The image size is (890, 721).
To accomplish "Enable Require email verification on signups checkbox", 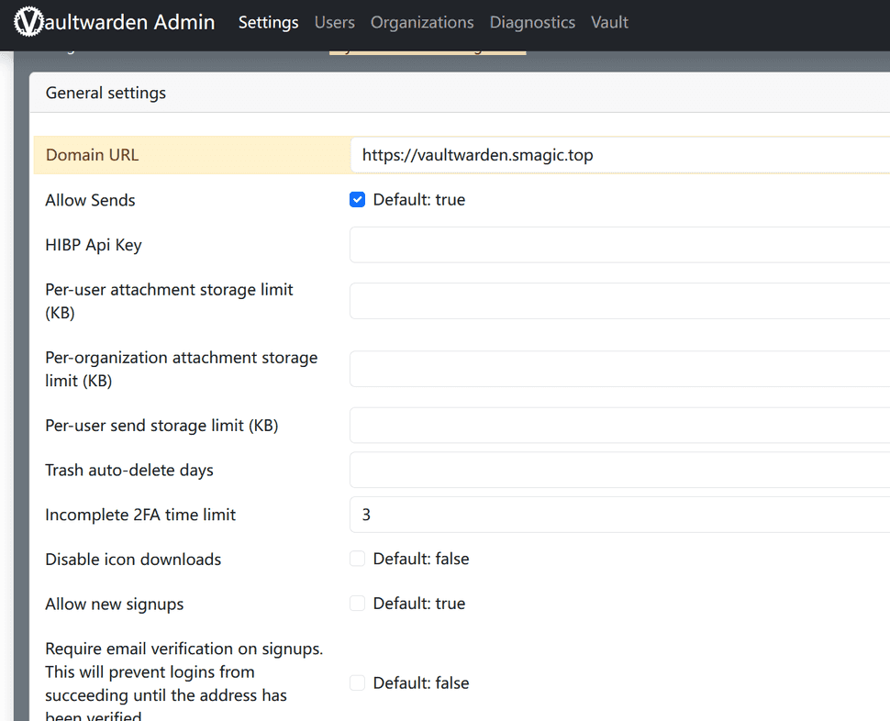I will tap(357, 682).
